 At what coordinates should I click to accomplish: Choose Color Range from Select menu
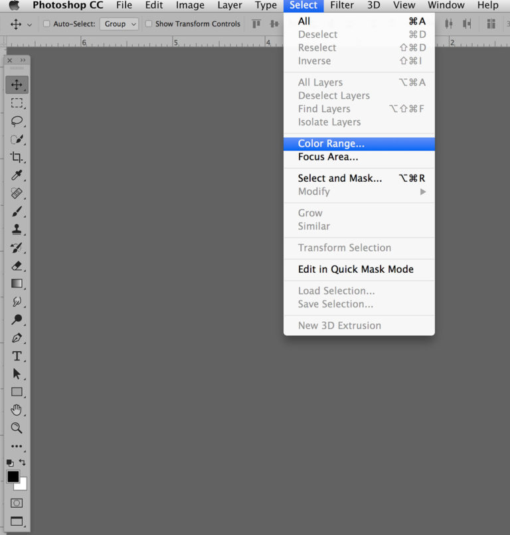pyautogui.click(x=359, y=143)
